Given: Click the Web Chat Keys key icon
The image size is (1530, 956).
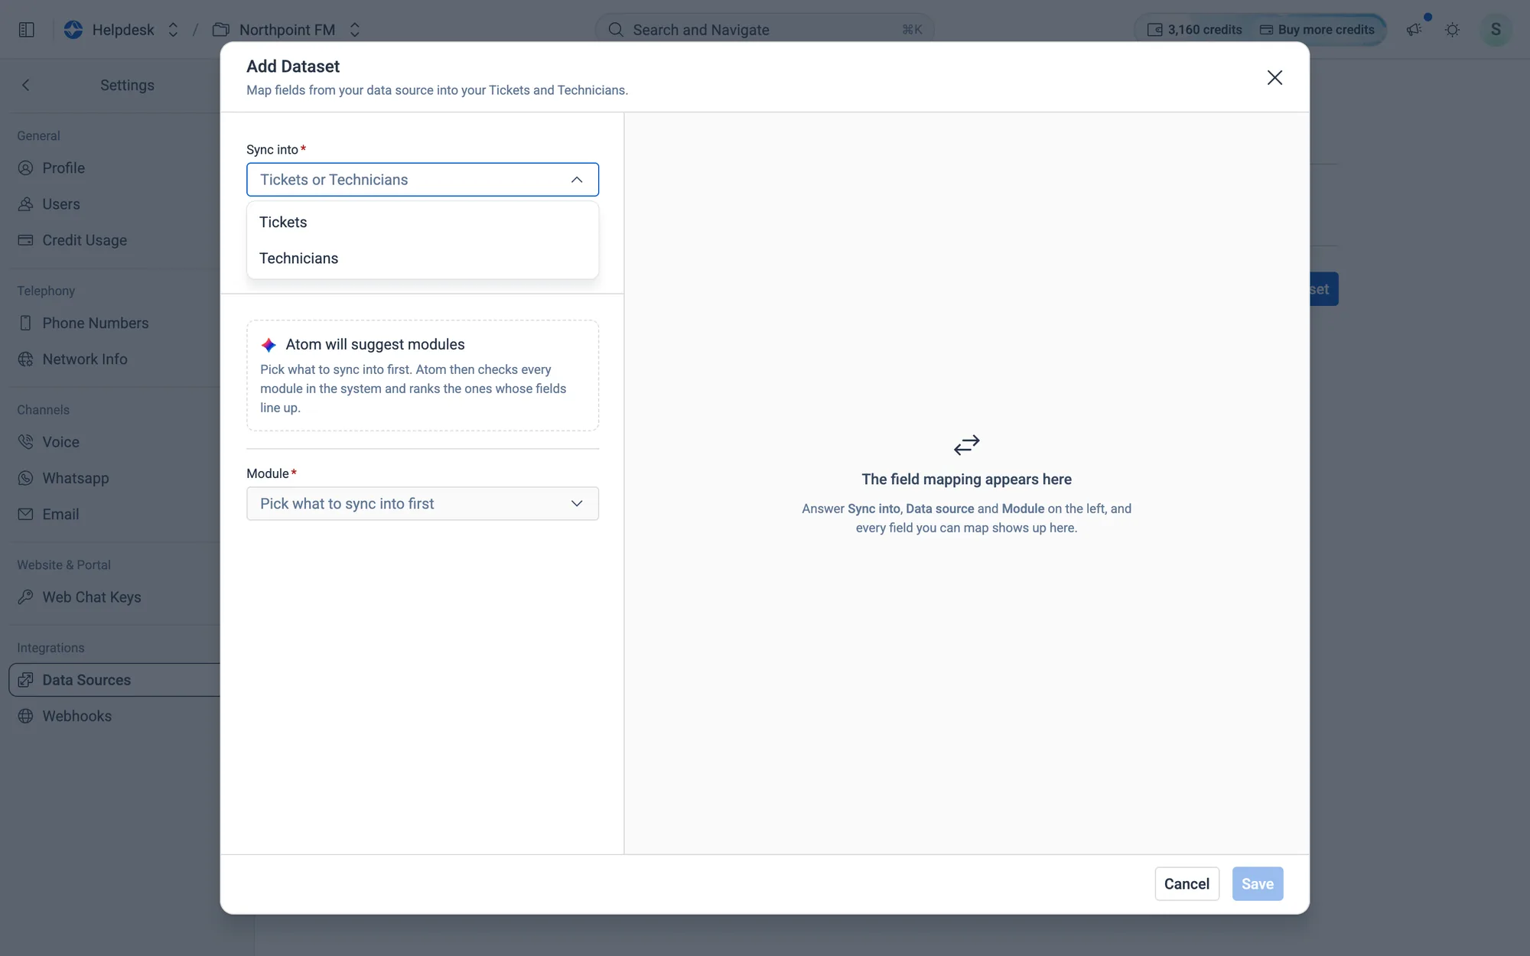Looking at the screenshot, I should (x=26, y=597).
